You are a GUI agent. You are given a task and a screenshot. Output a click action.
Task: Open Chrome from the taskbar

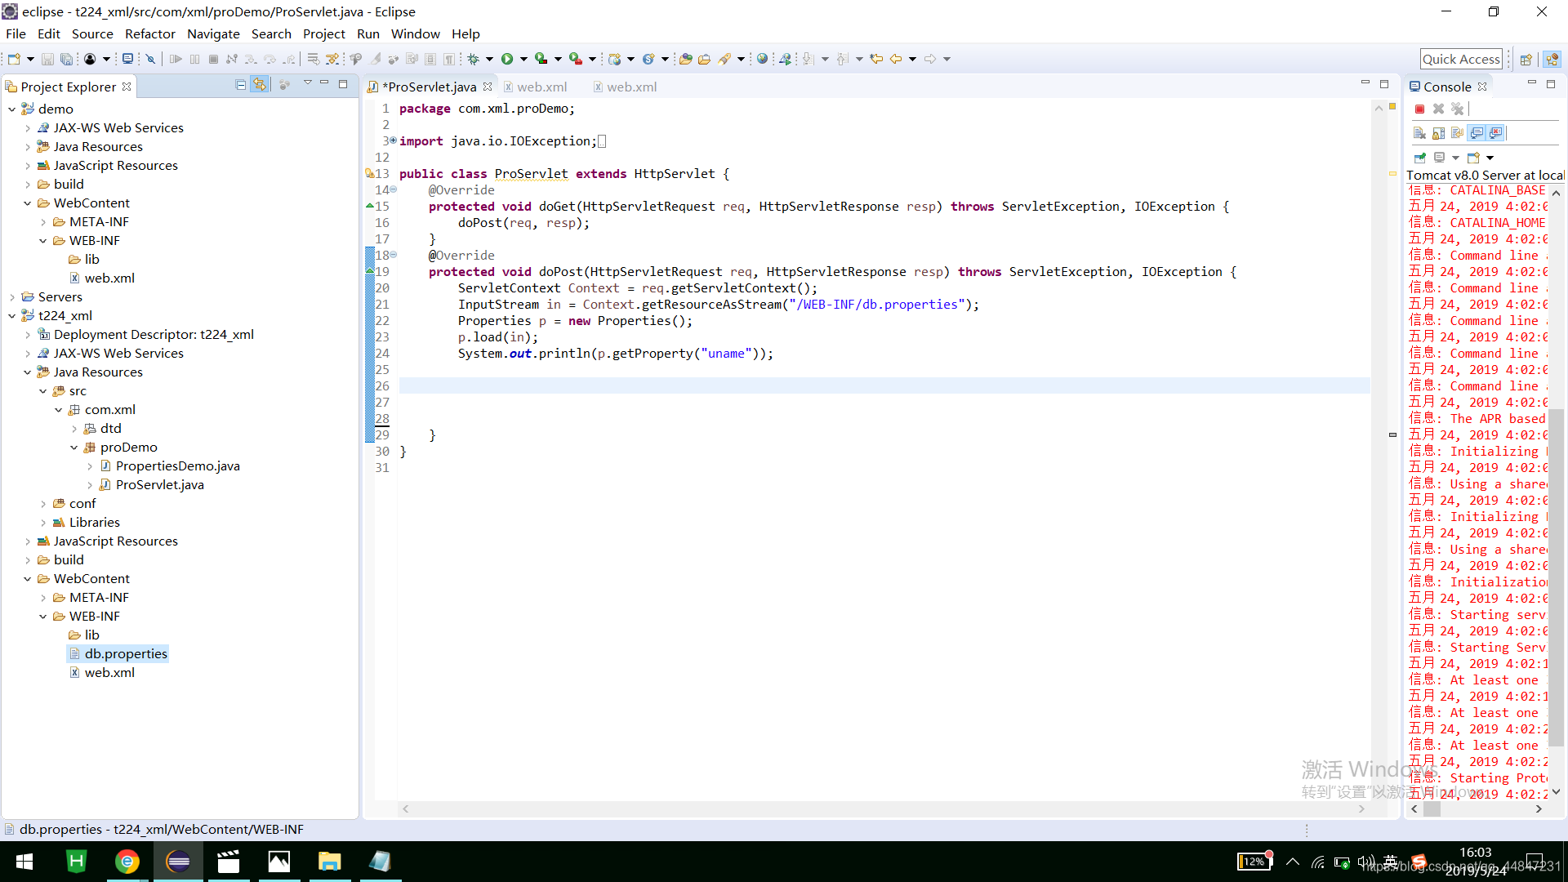coord(127,862)
